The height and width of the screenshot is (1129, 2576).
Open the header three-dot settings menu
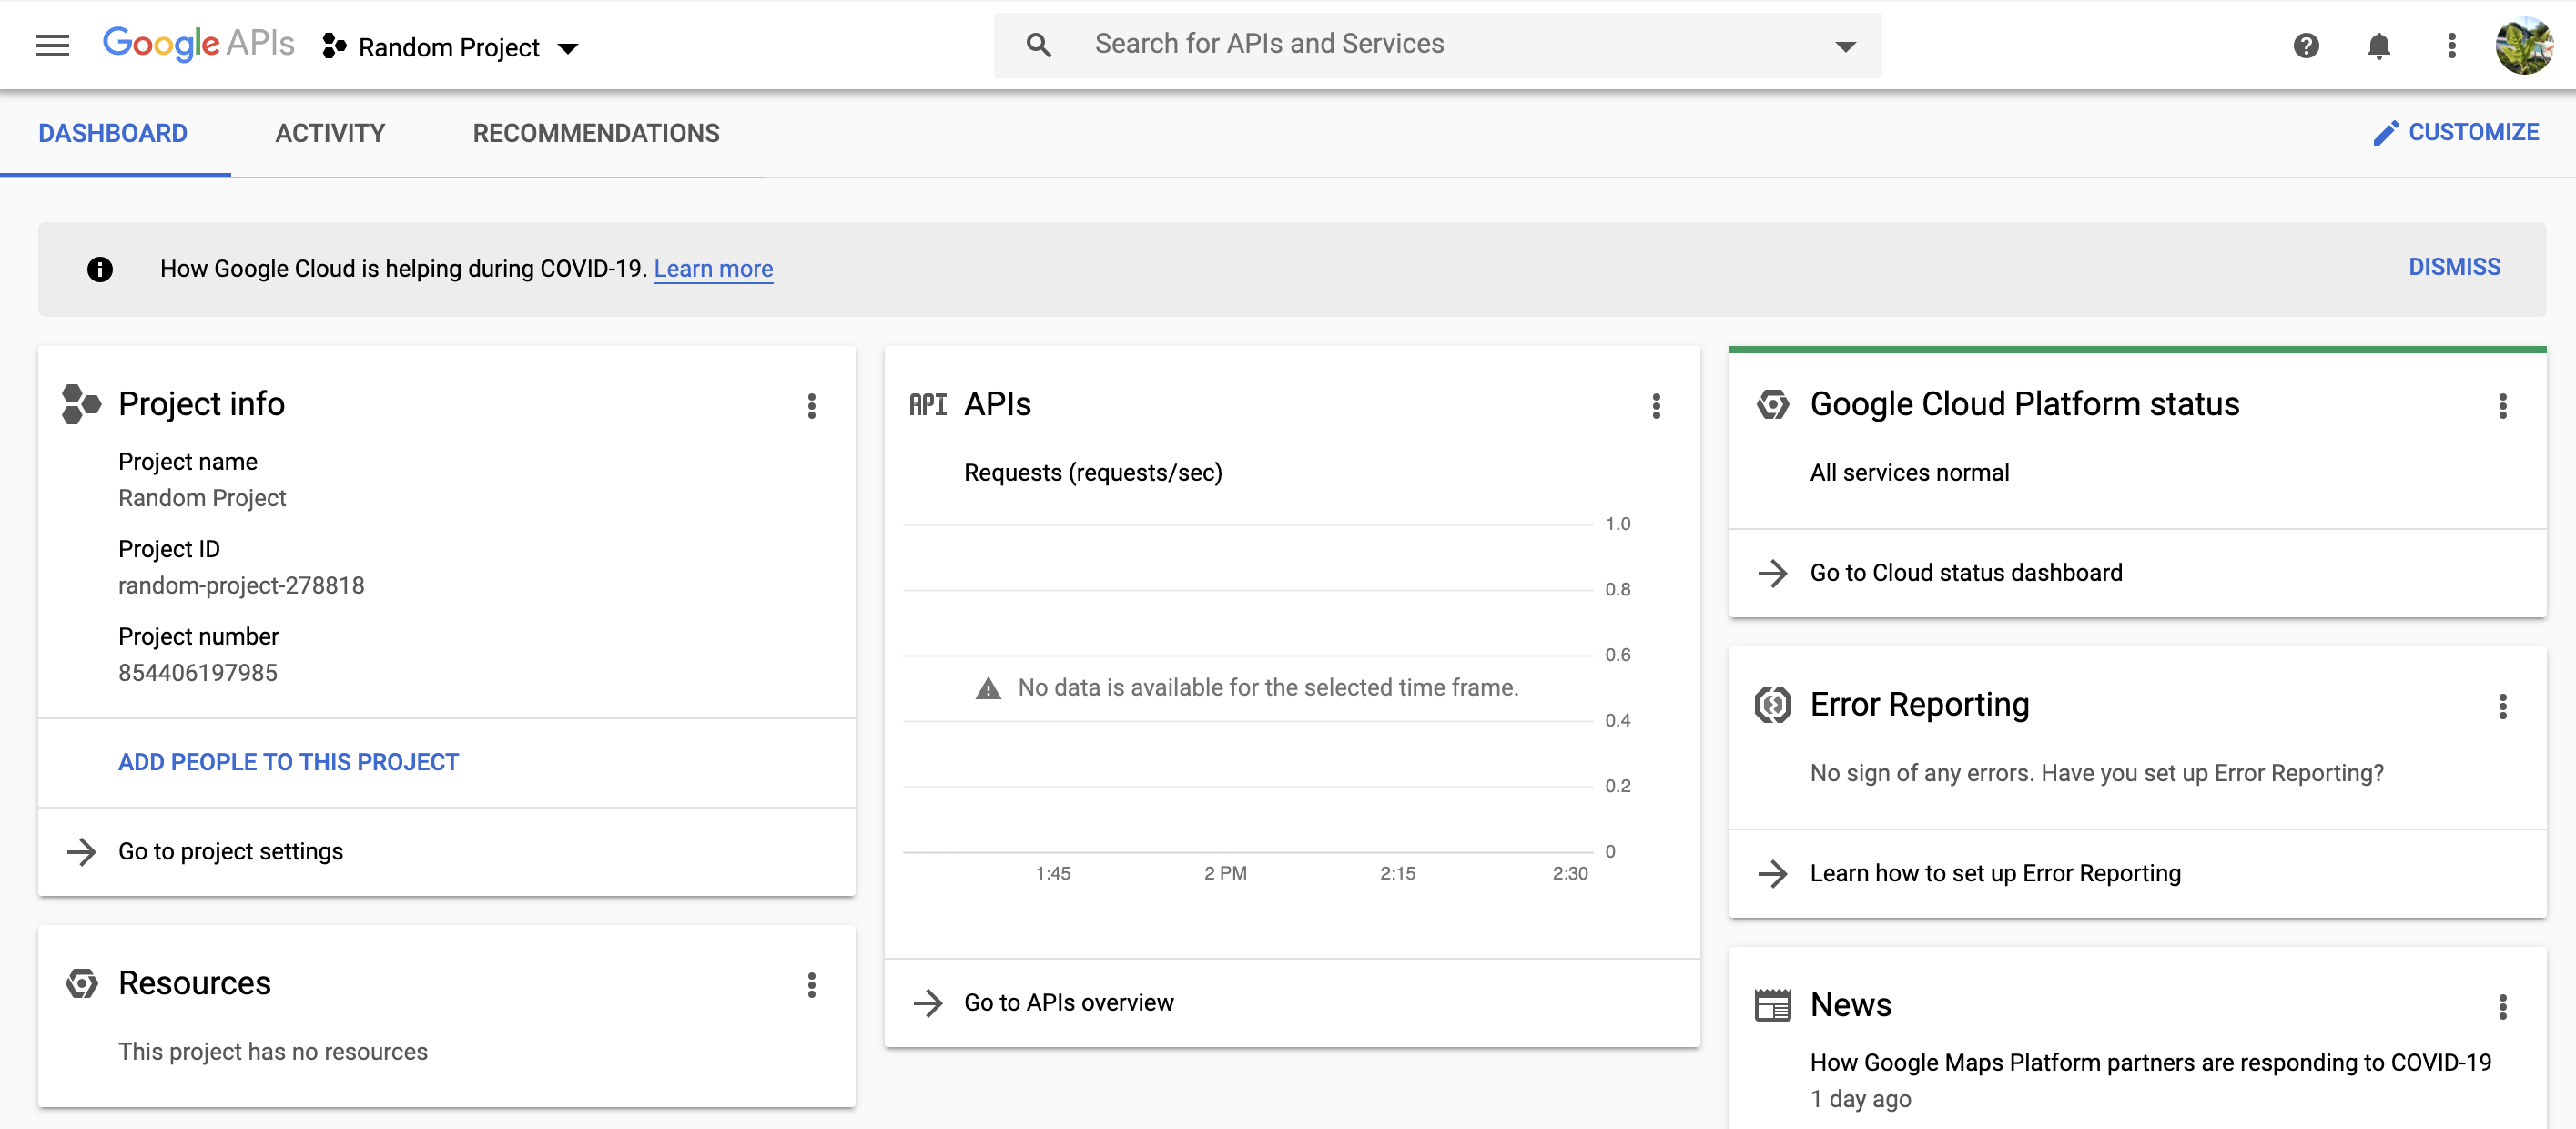[x=2451, y=45]
